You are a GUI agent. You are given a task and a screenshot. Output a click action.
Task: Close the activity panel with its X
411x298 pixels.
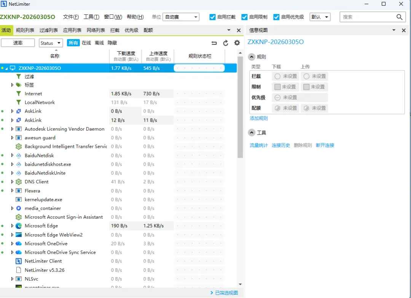pyautogui.click(x=239, y=30)
